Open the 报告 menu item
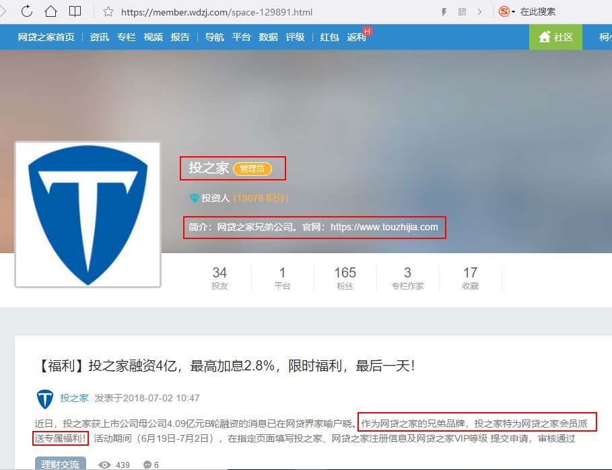 pyautogui.click(x=180, y=37)
